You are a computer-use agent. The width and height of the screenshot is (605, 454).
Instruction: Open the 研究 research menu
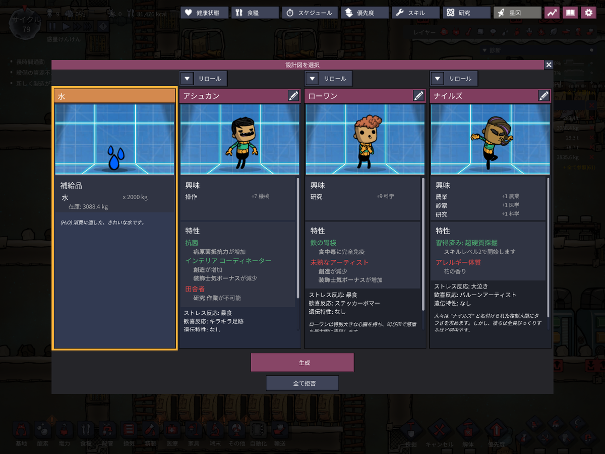[466, 13]
